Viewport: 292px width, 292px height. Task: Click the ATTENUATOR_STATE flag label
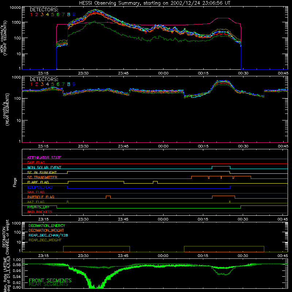[44, 158]
